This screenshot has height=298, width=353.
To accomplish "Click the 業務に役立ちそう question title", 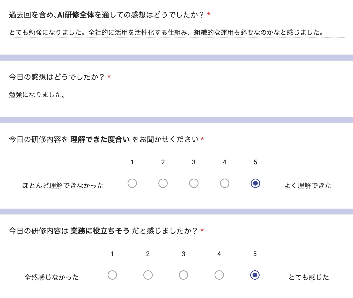I will pyautogui.click(x=106, y=231).
